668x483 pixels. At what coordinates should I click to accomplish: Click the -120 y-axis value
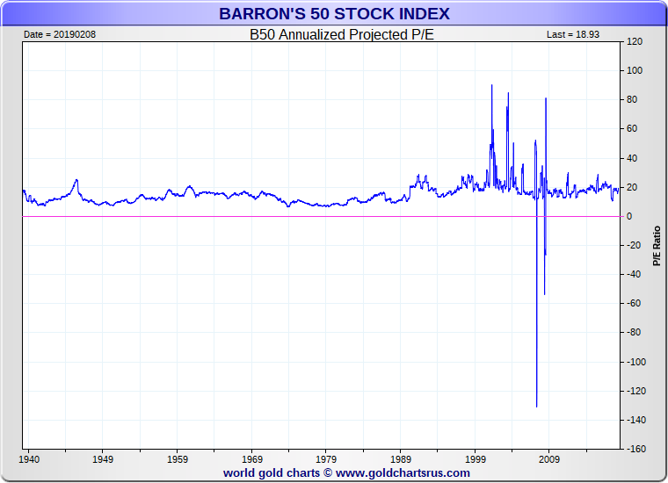tap(636, 391)
